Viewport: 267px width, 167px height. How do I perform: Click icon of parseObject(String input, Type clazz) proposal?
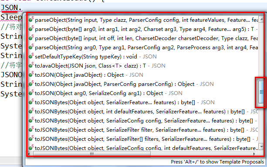tap(31, 20)
